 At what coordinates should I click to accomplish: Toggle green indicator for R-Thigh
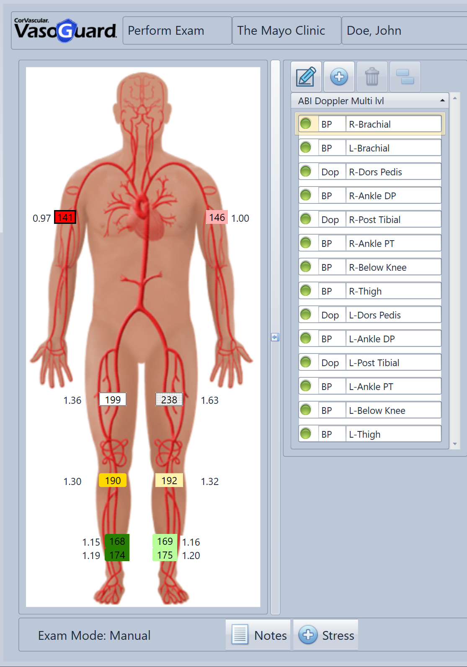coord(306,291)
